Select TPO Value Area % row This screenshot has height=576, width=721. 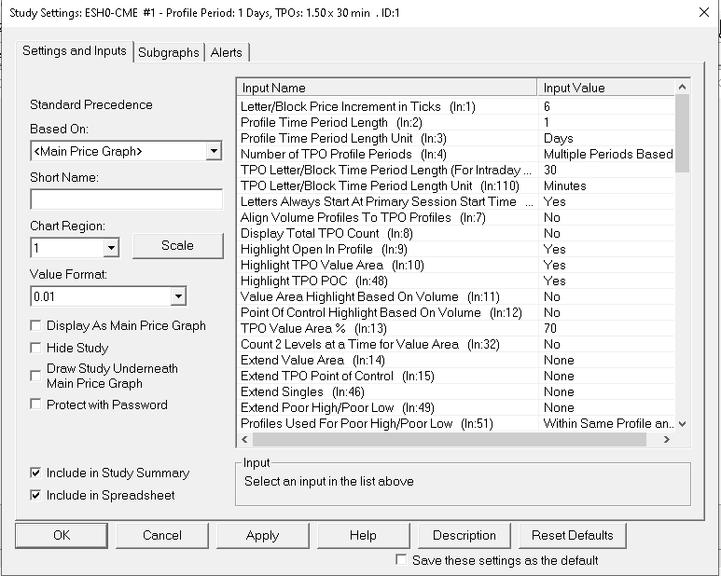pyautogui.click(x=456, y=328)
